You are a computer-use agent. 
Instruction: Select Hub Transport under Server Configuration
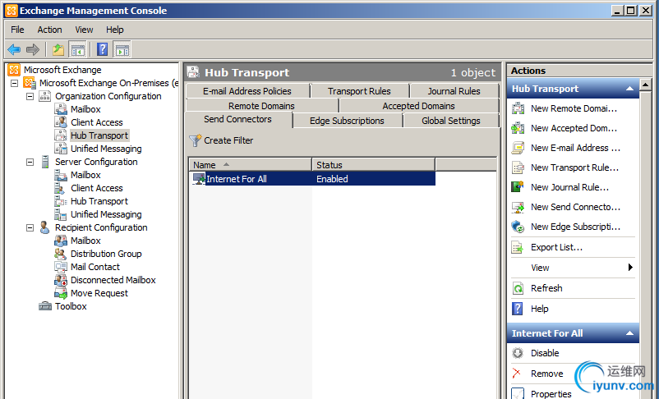tap(99, 201)
